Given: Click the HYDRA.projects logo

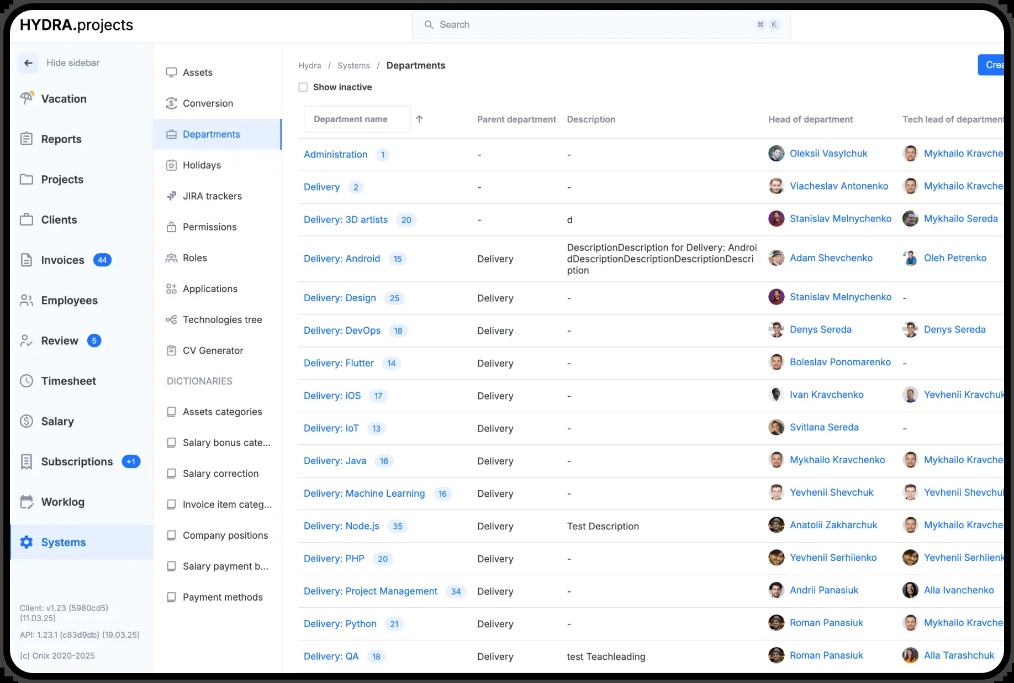Looking at the screenshot, I should coord(76,25).
